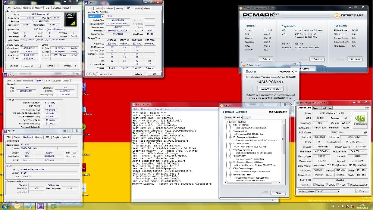Click Submit Your Results... button
Screen dimensions: 373x210
(x=270, y=89)
